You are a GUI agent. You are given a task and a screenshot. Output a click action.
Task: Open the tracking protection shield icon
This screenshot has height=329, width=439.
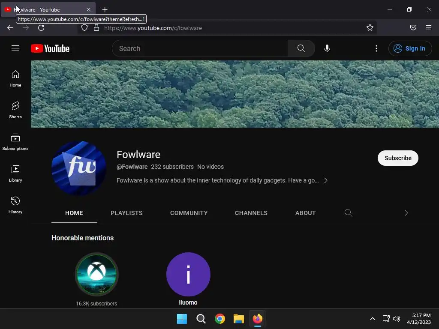pos(84,27)
